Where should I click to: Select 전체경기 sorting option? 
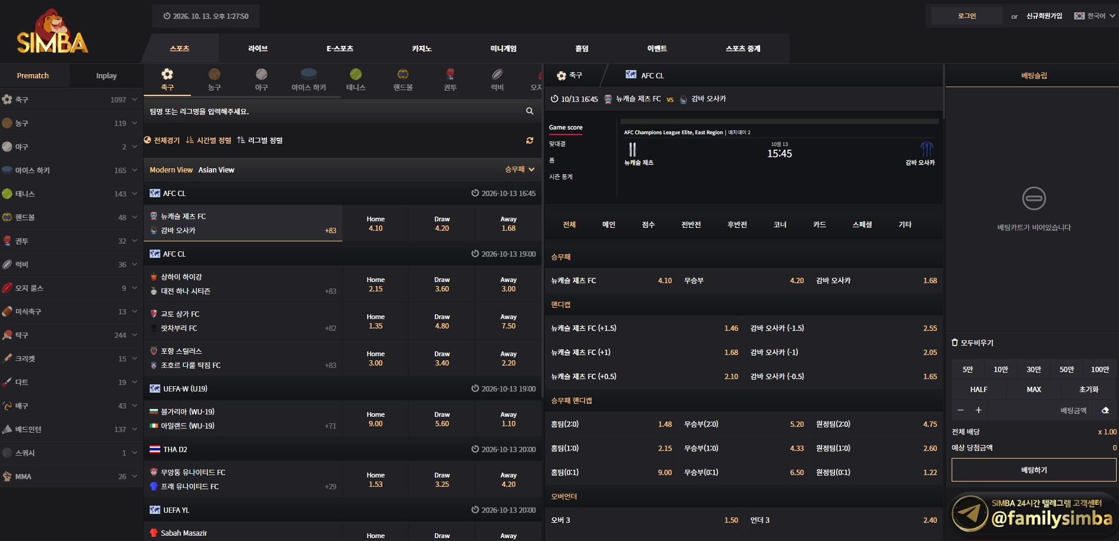[162, 140]
